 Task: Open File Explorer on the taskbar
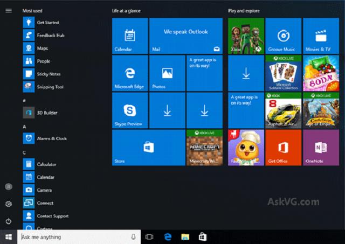point(185,237)
